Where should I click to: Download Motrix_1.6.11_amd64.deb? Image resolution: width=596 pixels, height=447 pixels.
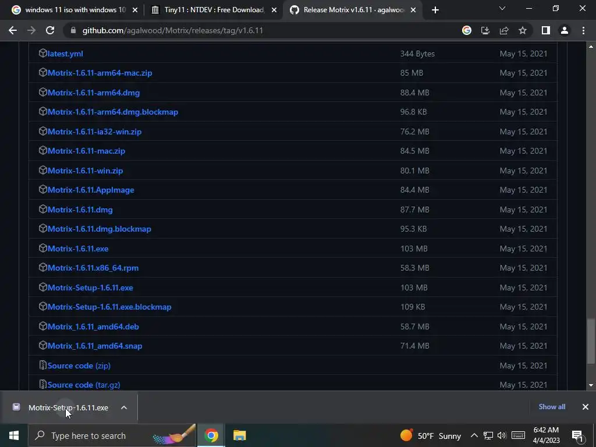[x=93, y=327]
